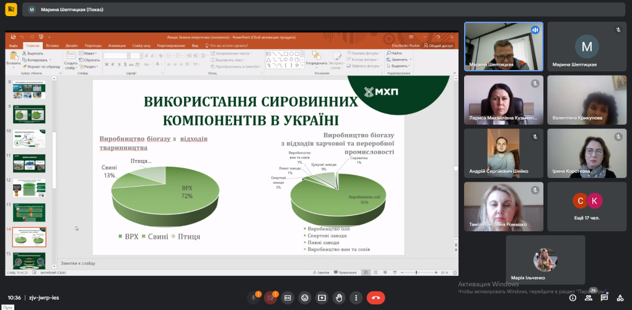The height and width of the screenshot is (310, 632).
Task: Raise hand in the meeting
Action: pyautogui.click(x=339, y=298)
